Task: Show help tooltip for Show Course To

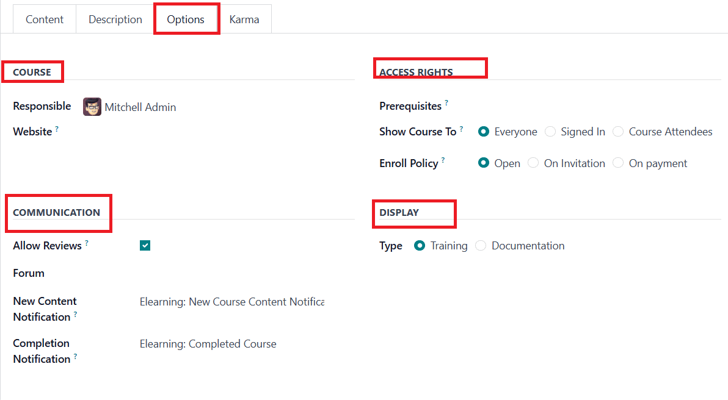Action: 461,129
